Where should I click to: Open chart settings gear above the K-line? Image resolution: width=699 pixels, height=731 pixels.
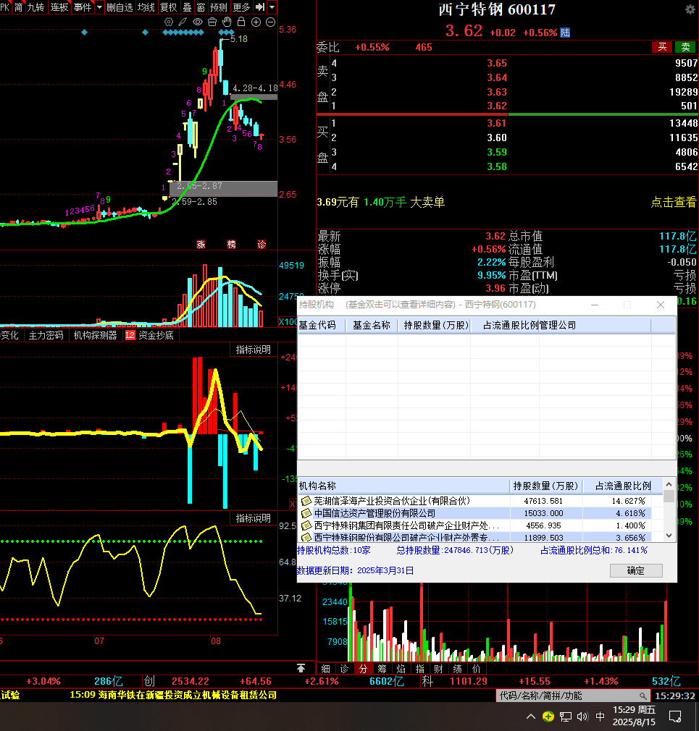click(169, 22)
